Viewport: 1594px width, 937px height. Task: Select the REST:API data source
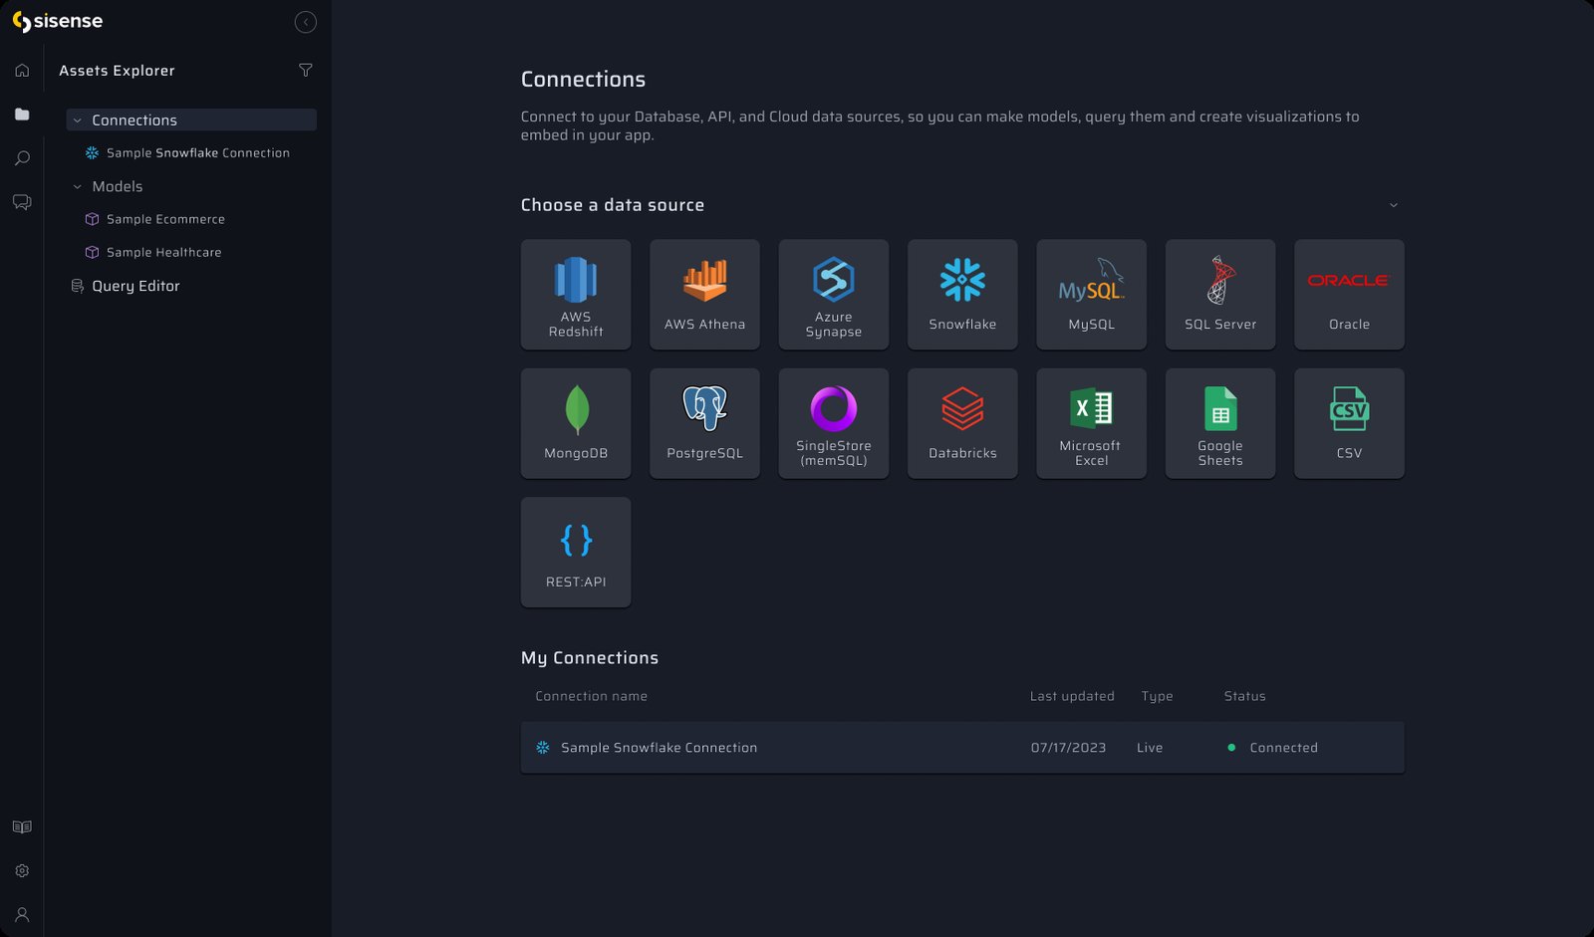pos(576,553)
